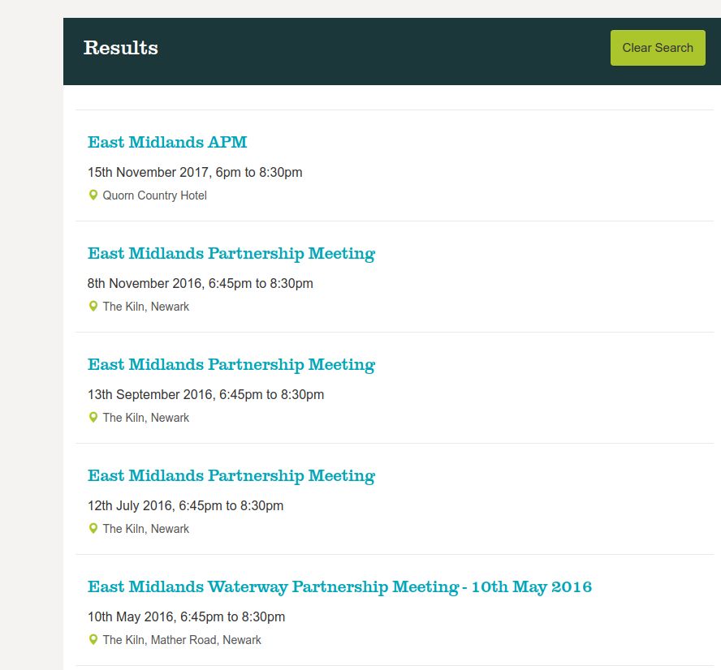Click the 15th November 2017 date line
721x670 pixels.
click(195, 172)
